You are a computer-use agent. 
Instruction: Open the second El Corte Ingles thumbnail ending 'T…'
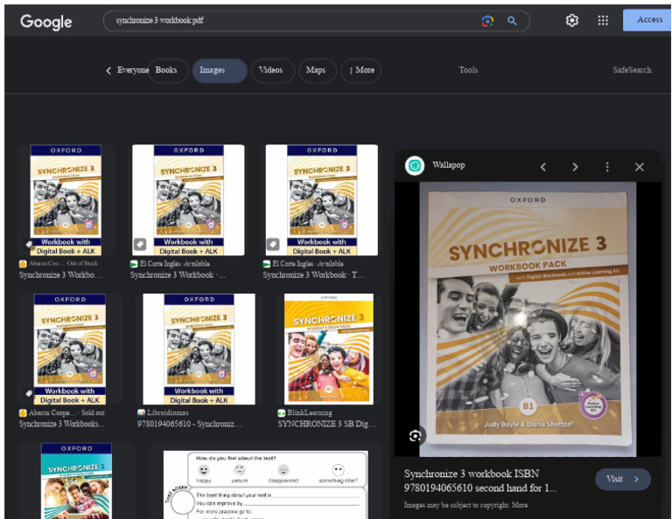click(x=322, y=200)
